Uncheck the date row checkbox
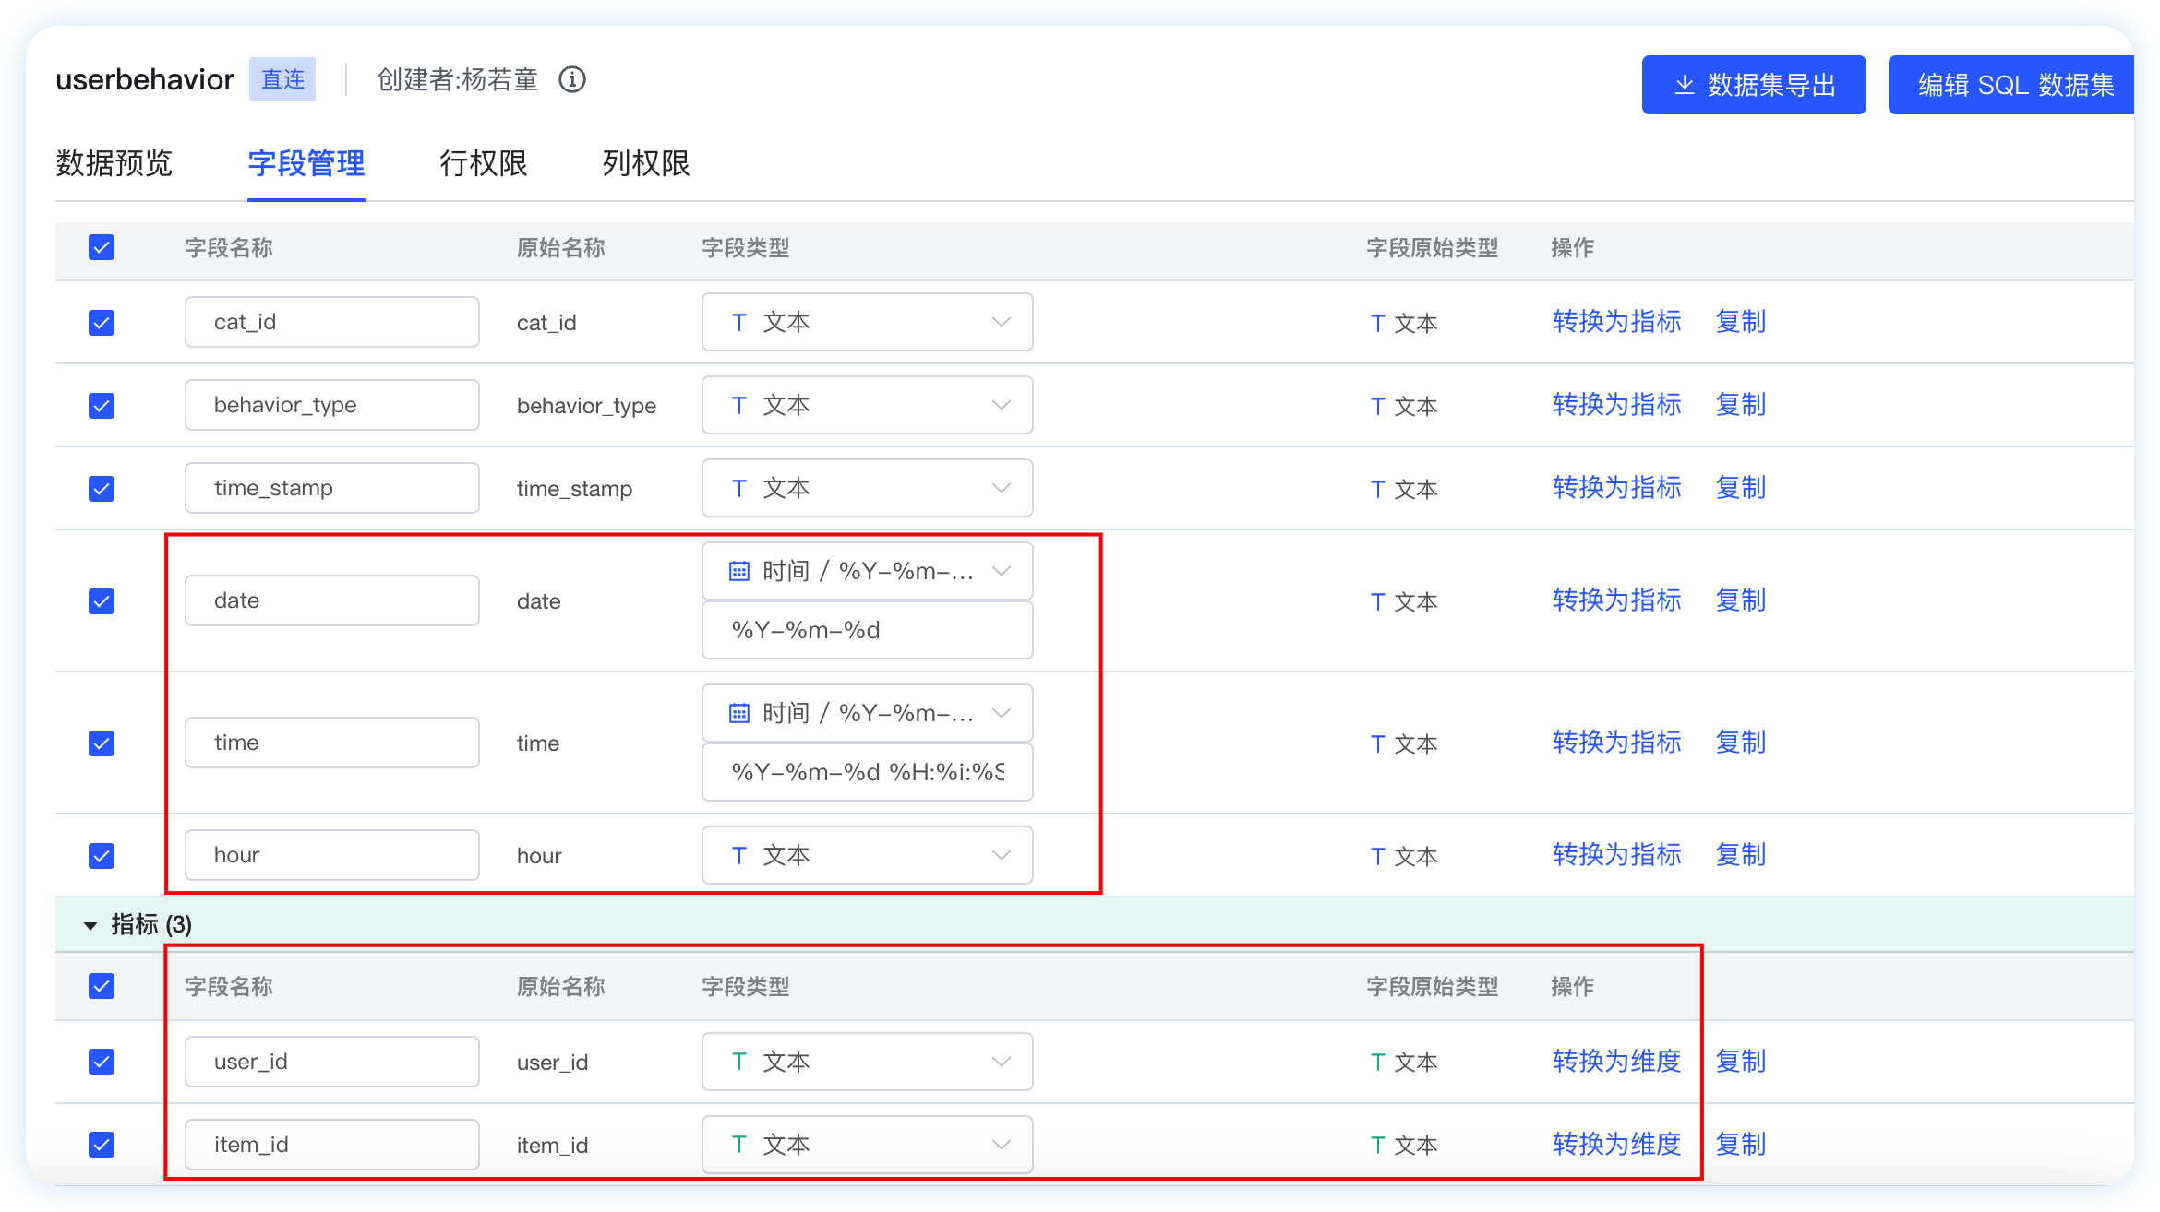The width and height of the screenshot is (2160, 1212). pyautogui.click(x=102, y=601)
